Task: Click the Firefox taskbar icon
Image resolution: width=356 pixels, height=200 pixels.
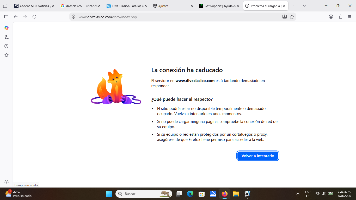Action: pyautogui.click(x=225, y=194)
